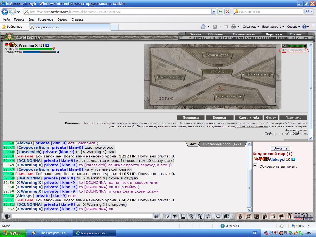
Task: Click the sound speaker icon in chat toolbar
Action: tap(208, 217)
